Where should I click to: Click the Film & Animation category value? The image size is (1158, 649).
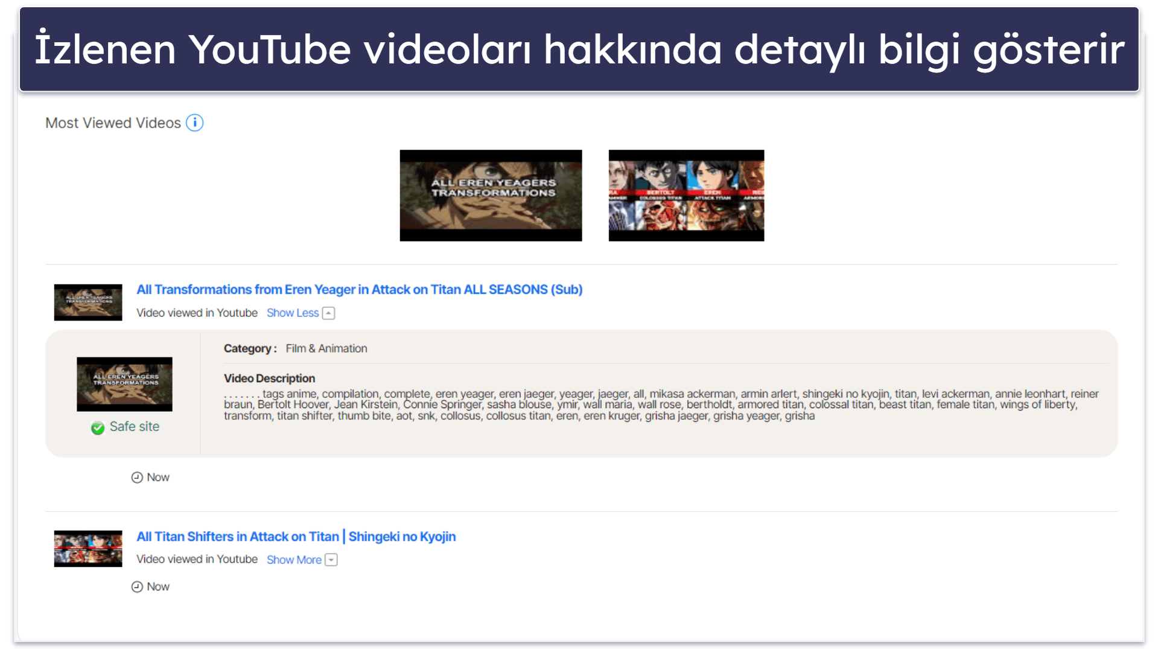[326, 348]
